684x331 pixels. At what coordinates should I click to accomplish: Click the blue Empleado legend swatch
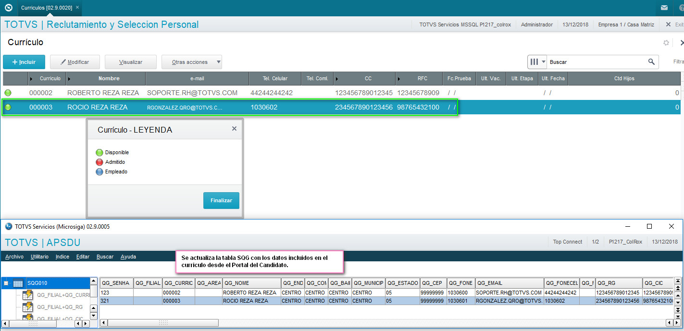click(x=99, y=172)
